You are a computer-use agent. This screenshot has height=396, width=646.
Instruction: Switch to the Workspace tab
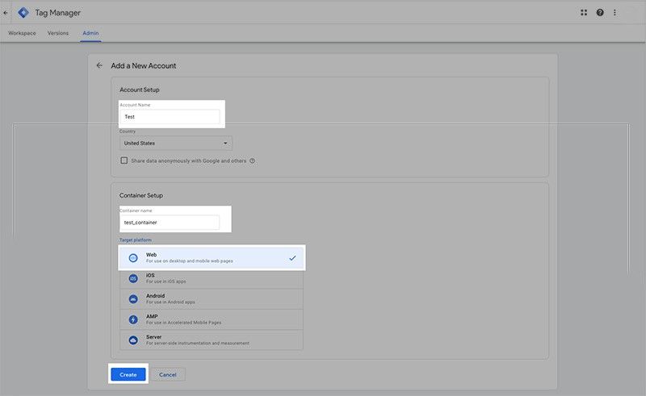[22, 33]
